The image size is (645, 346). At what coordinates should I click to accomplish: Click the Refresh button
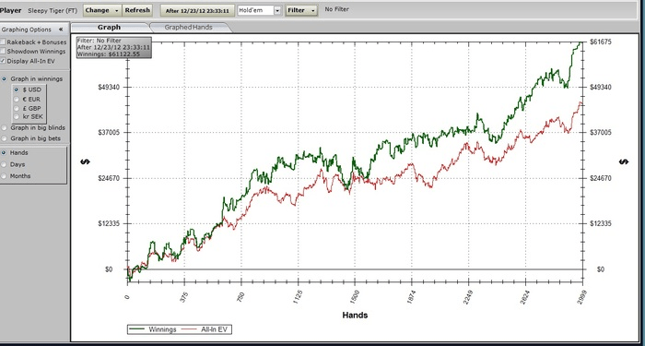[137, 10]
